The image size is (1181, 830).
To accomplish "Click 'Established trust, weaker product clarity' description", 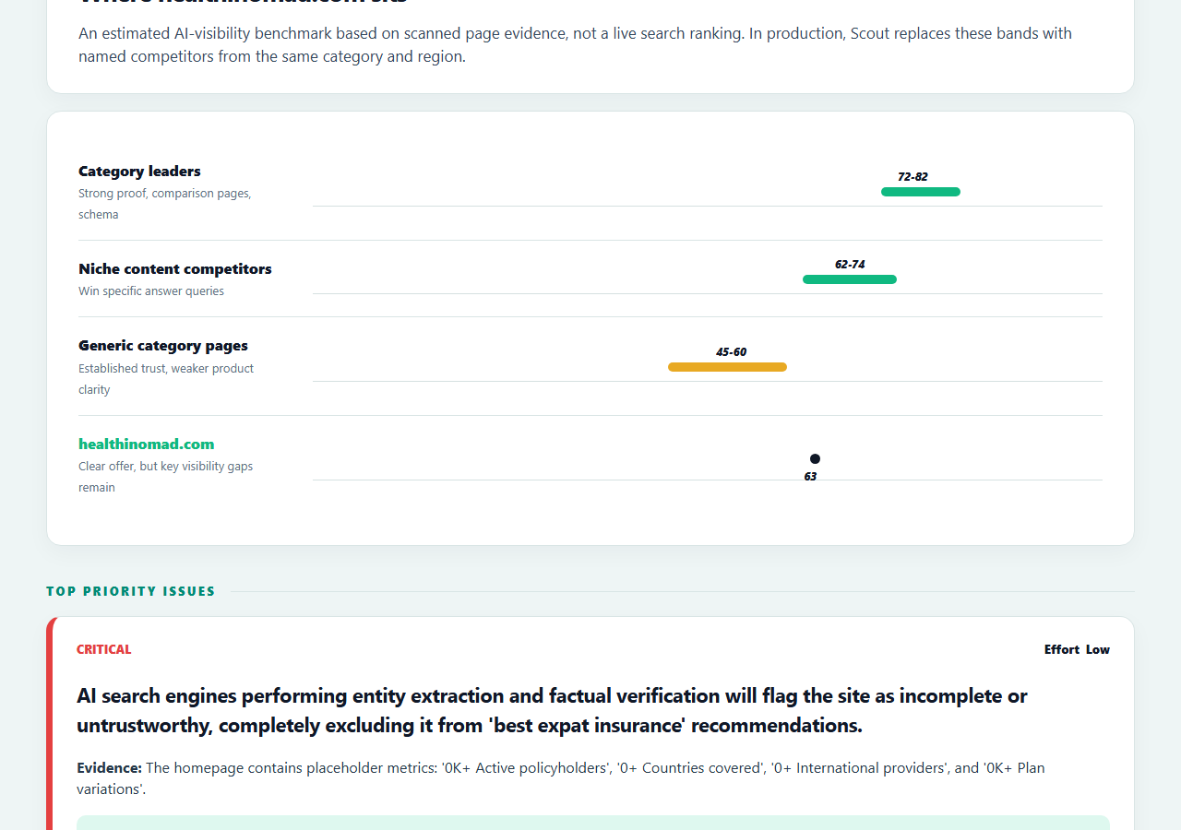I will [x=166, y=379].
